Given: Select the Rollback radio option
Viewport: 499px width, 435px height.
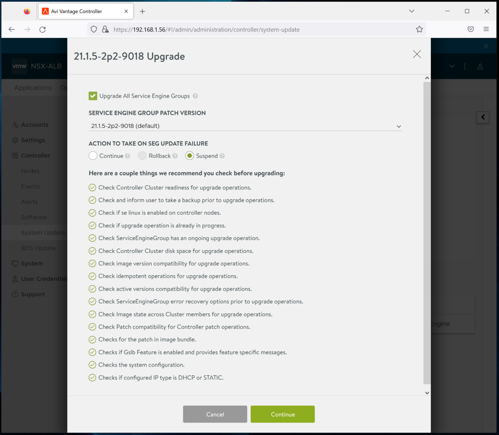Looking at the screenshot, I should (142, 156).
